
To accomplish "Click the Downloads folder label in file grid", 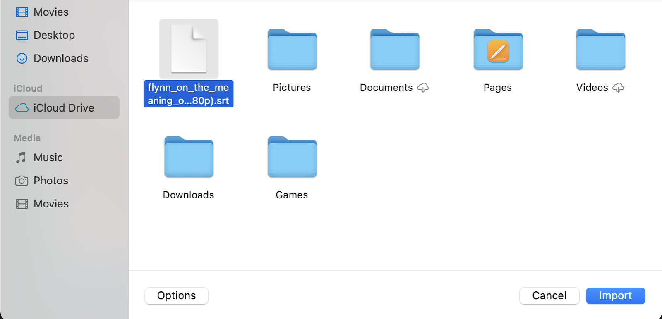I will (x=189, y=195).
